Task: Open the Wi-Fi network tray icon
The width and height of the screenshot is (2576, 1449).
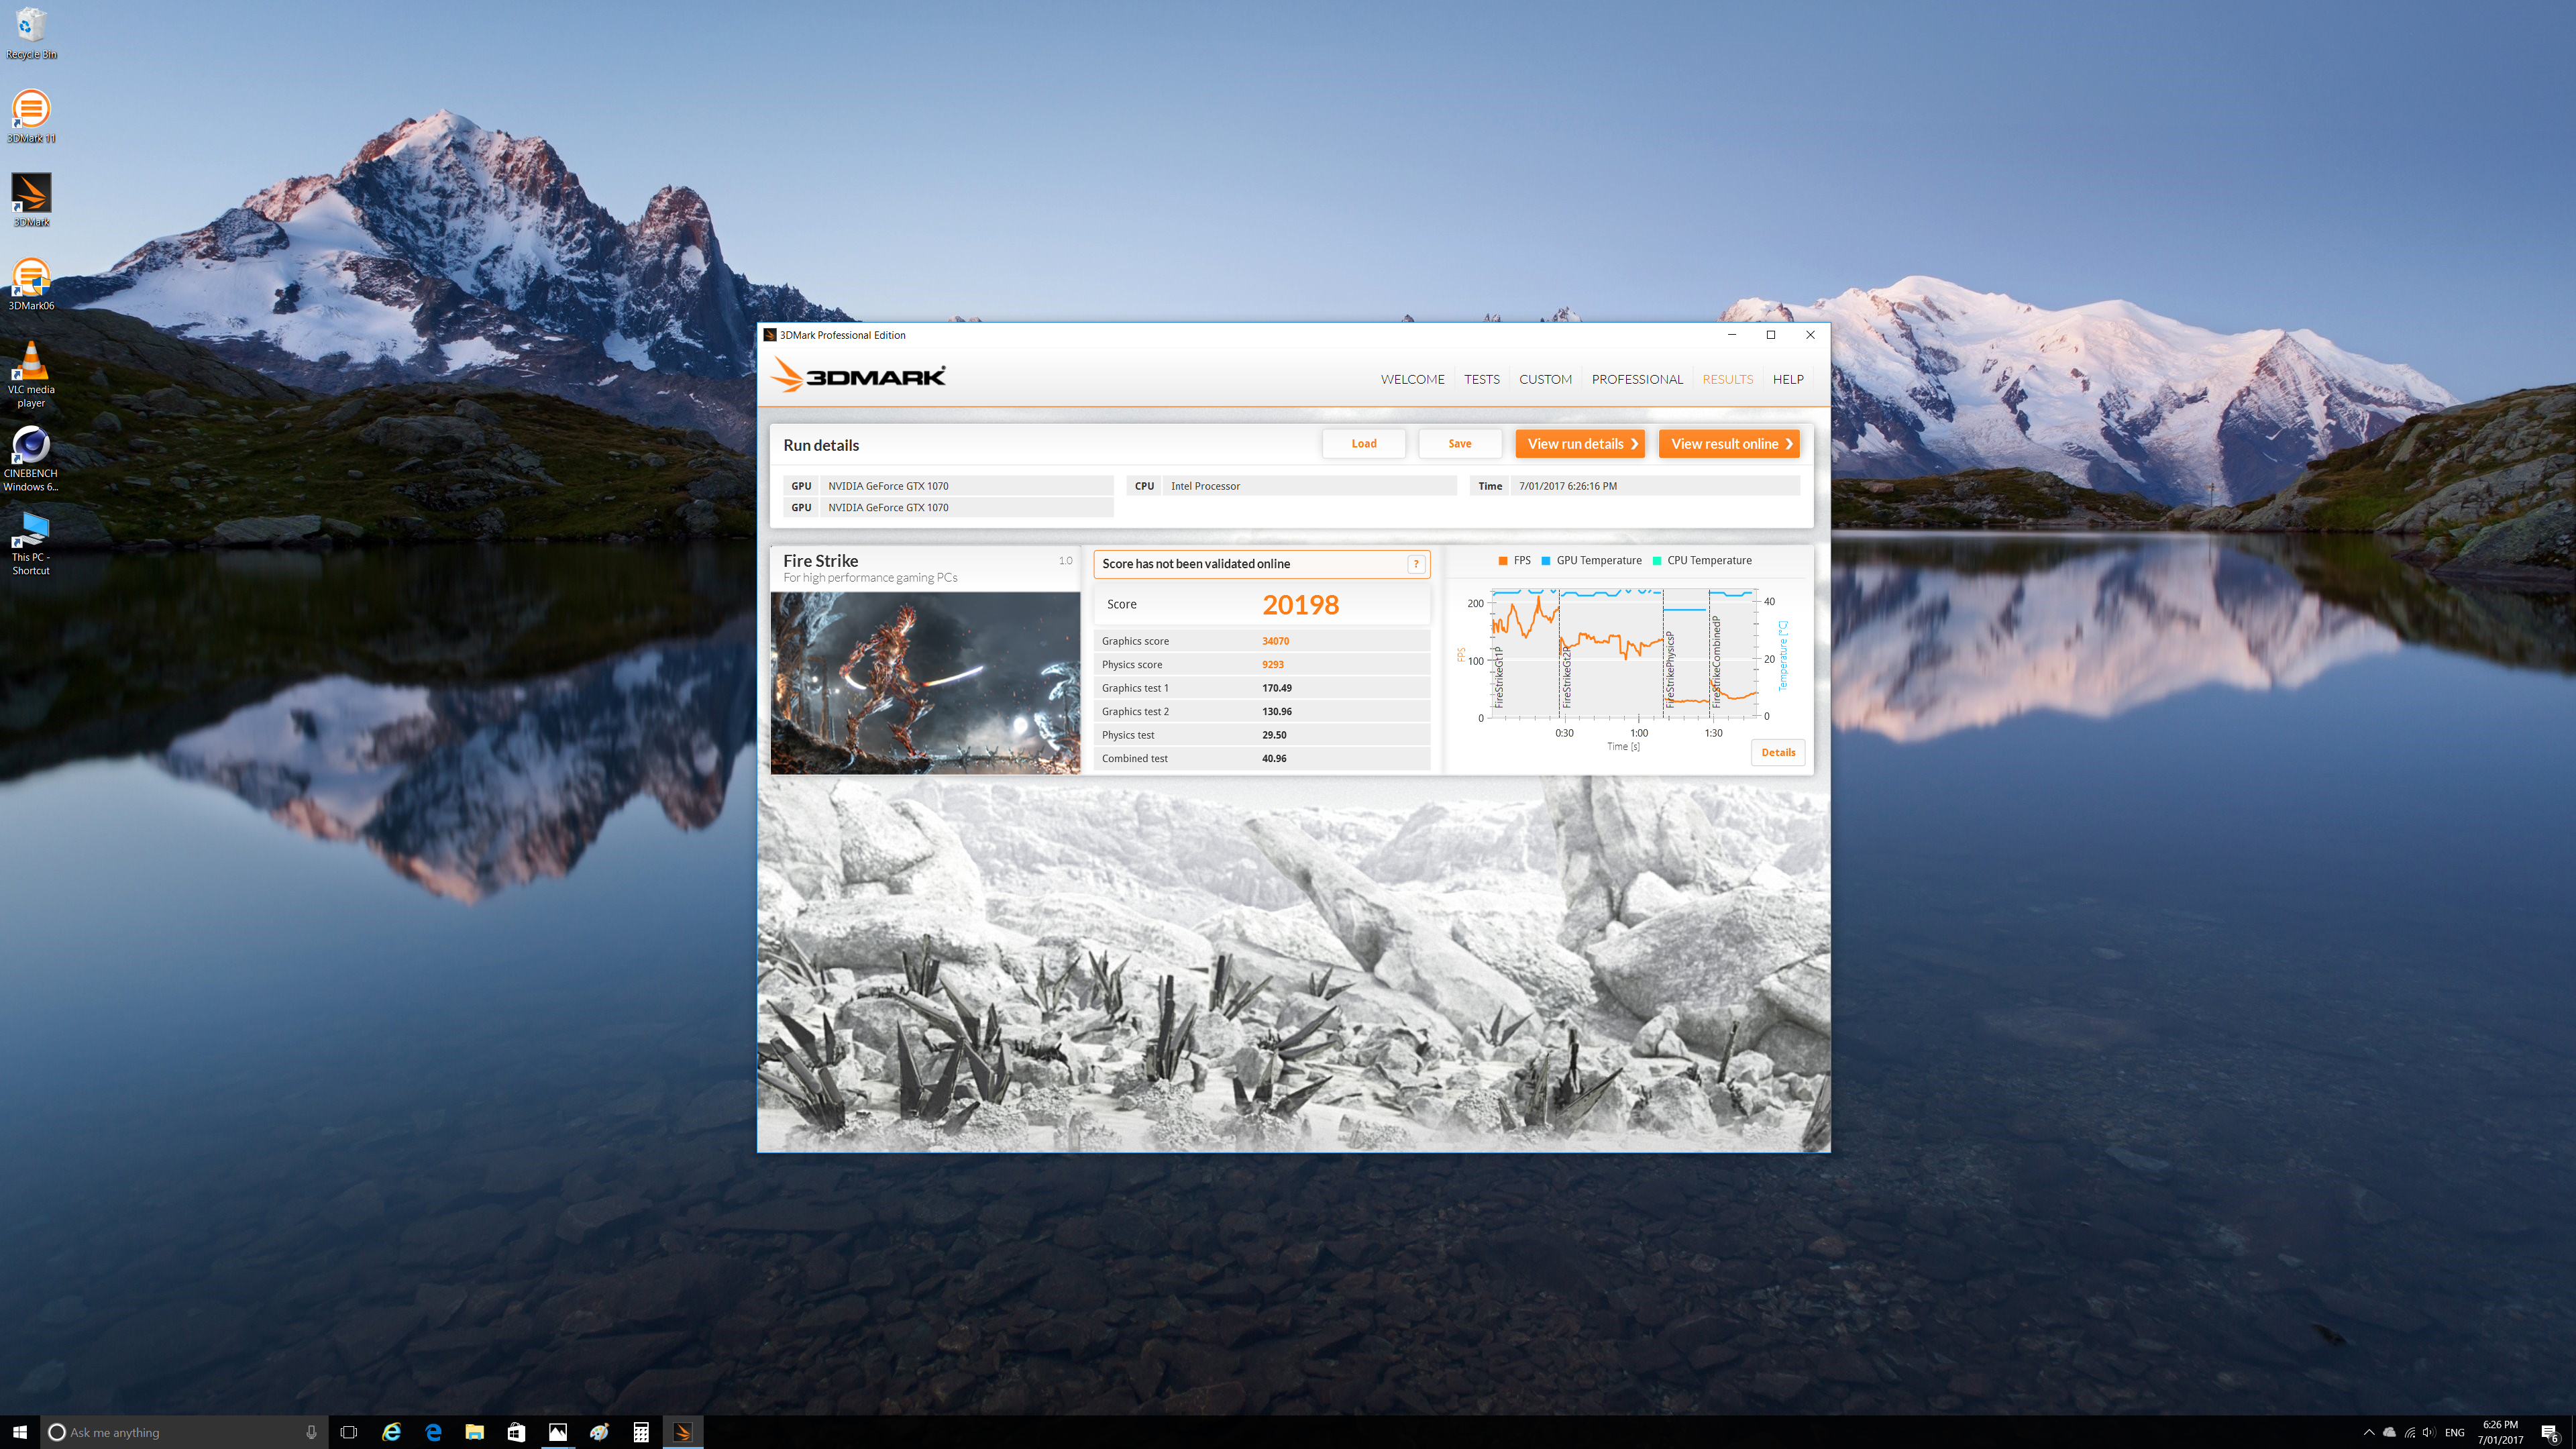Action: tap(2409, 1432)
